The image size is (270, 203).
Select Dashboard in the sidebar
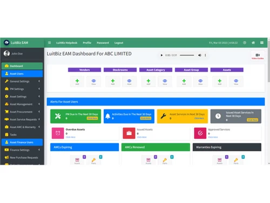[22, 66]
